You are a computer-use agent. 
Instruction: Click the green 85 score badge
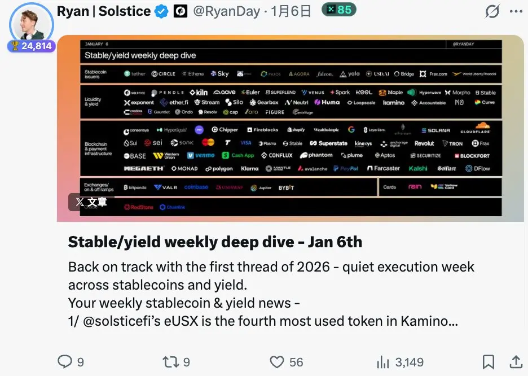pos(339,10)
